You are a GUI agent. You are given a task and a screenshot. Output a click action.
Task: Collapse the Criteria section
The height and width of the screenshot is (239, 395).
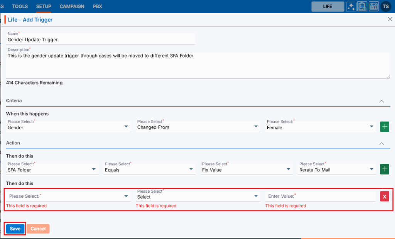tap(381, 101)
